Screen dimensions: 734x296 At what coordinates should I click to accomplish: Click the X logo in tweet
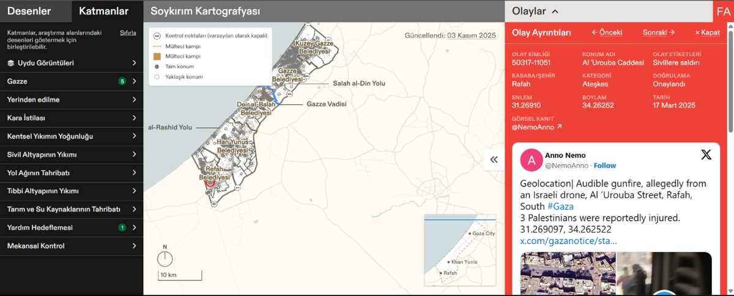(x=706, y=155)
